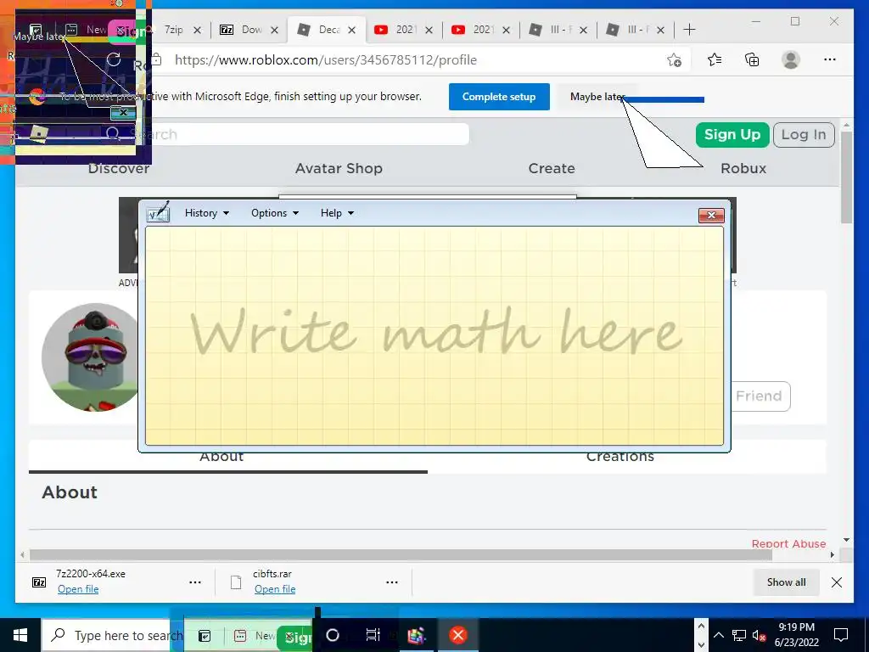869x652 pixels.
Task: Click the 7-Zip file icon in downloads bar
Action: click(39, 582)
